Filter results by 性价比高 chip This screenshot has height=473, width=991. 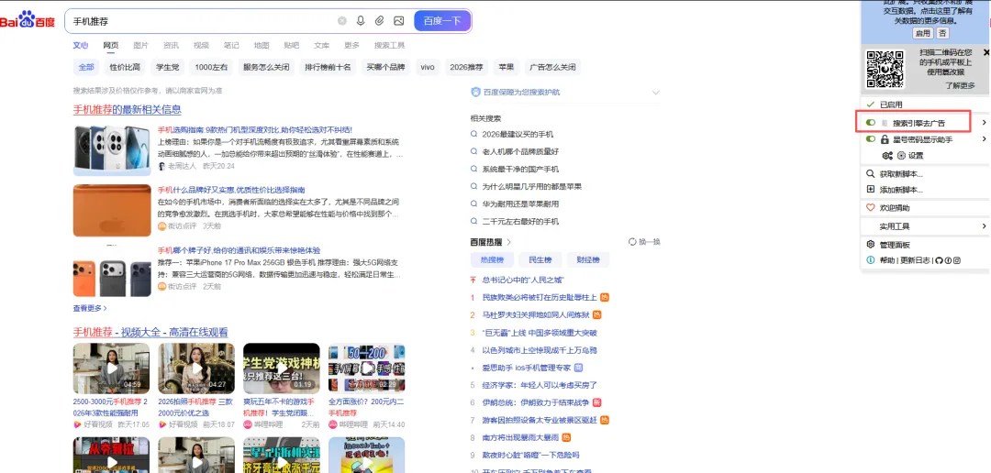125,67
